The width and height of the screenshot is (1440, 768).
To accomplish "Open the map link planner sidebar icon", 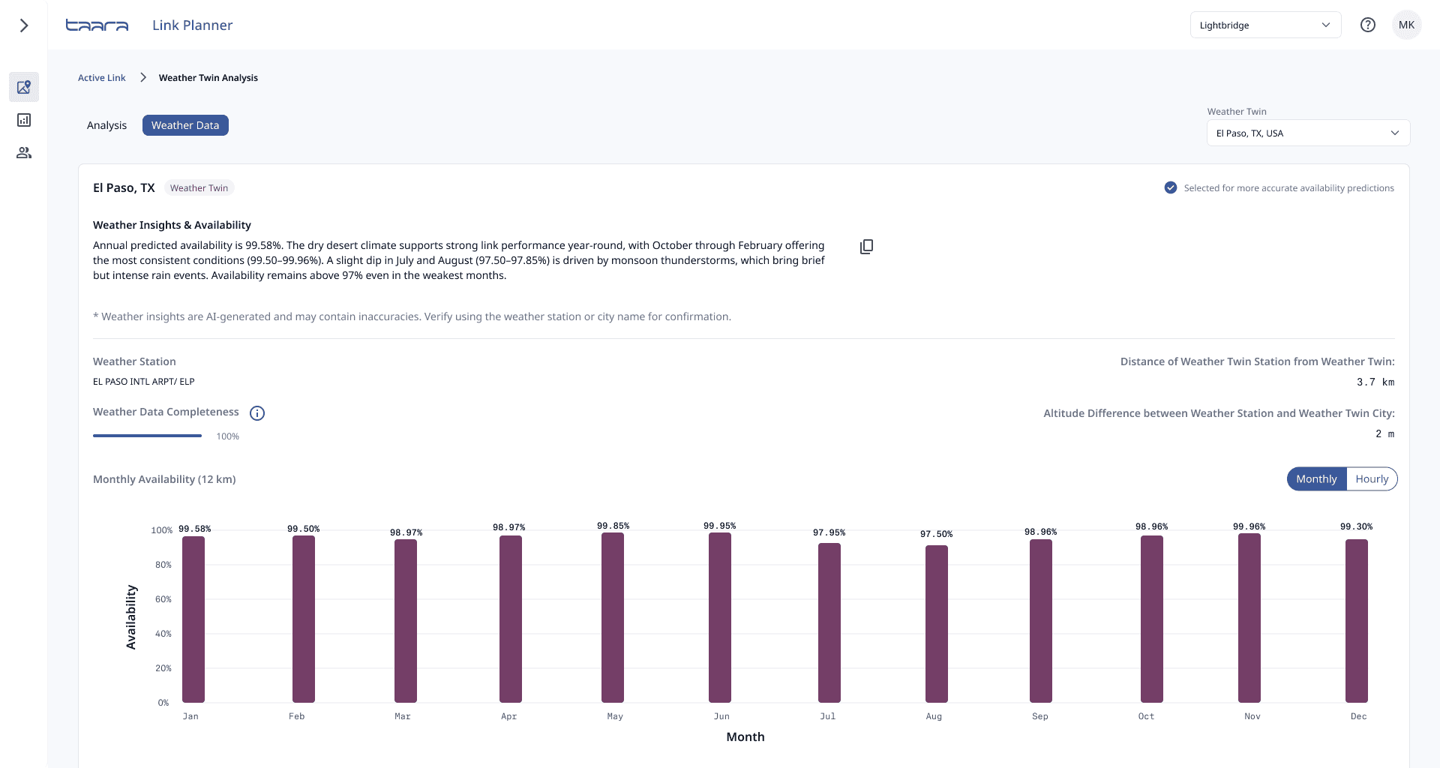I will (x=24, y=87).
